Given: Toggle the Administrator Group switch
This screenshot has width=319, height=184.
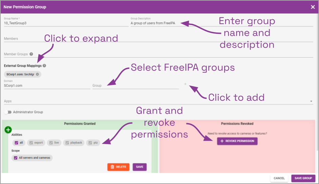Looking at the screenshot, I should tap(7, 112).
